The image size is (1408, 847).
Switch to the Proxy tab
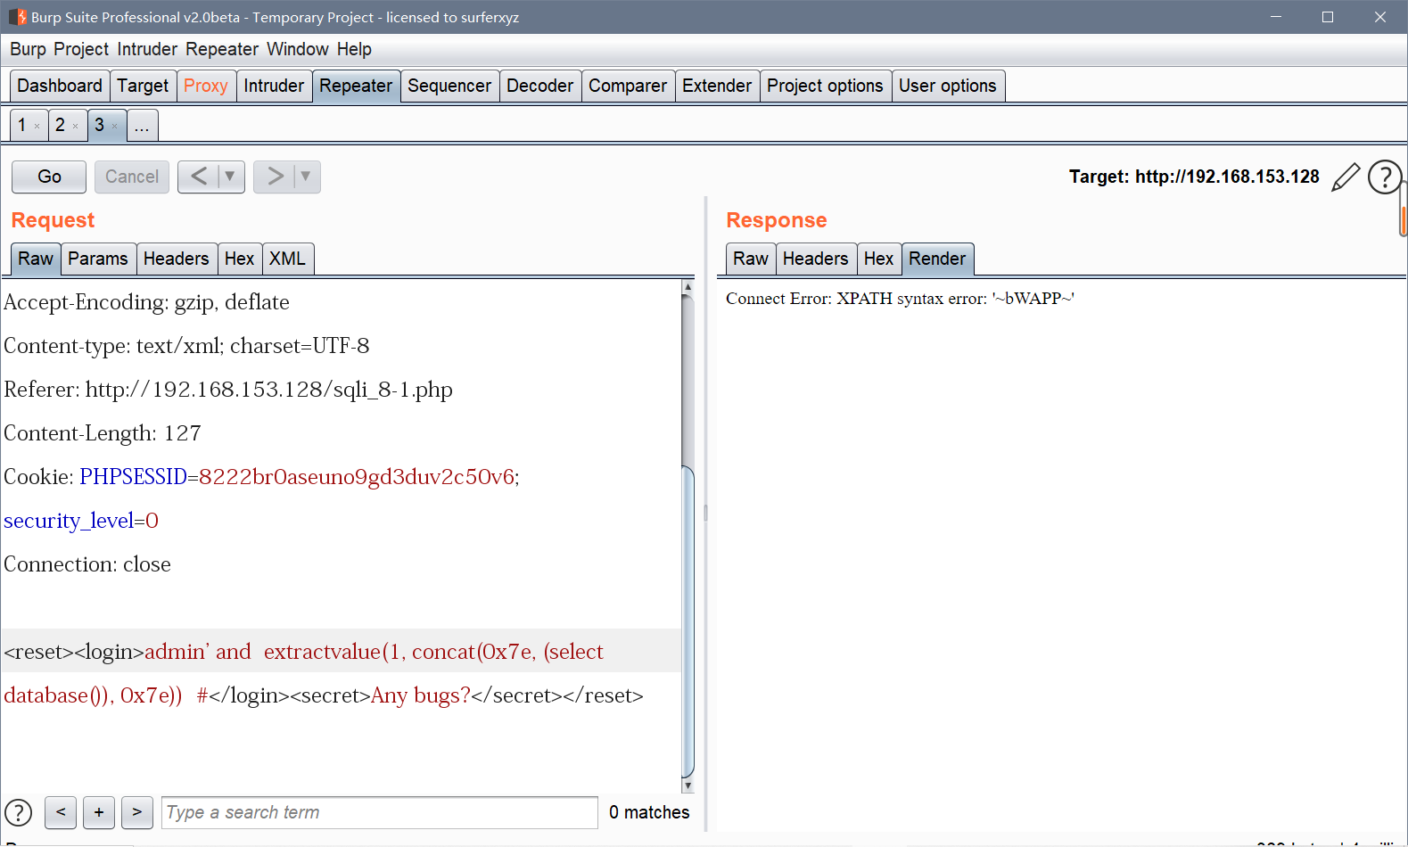(x=206, y=86)
